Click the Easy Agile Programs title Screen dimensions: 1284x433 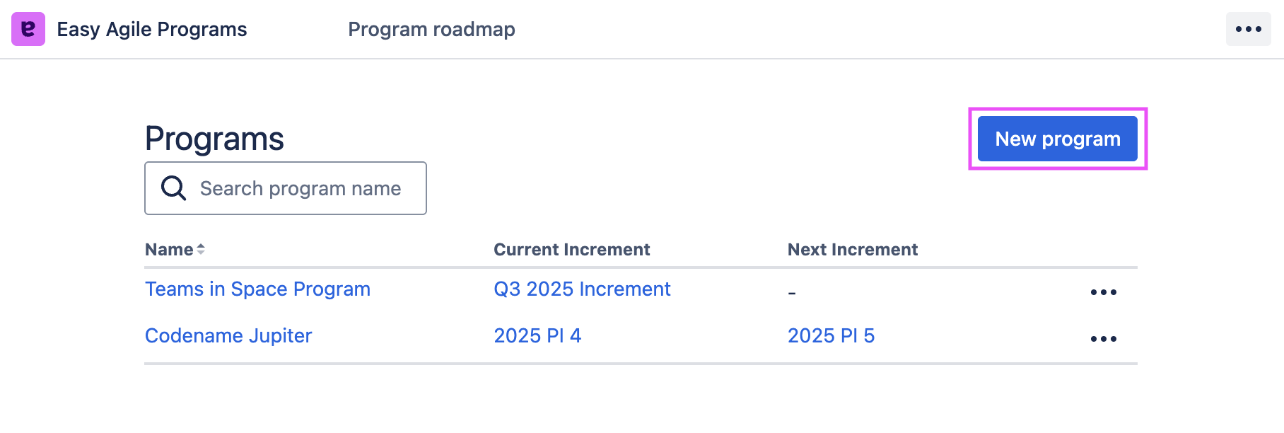point(152,29)
